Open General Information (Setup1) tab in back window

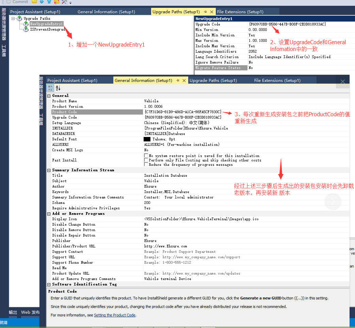tap(106, 12)
